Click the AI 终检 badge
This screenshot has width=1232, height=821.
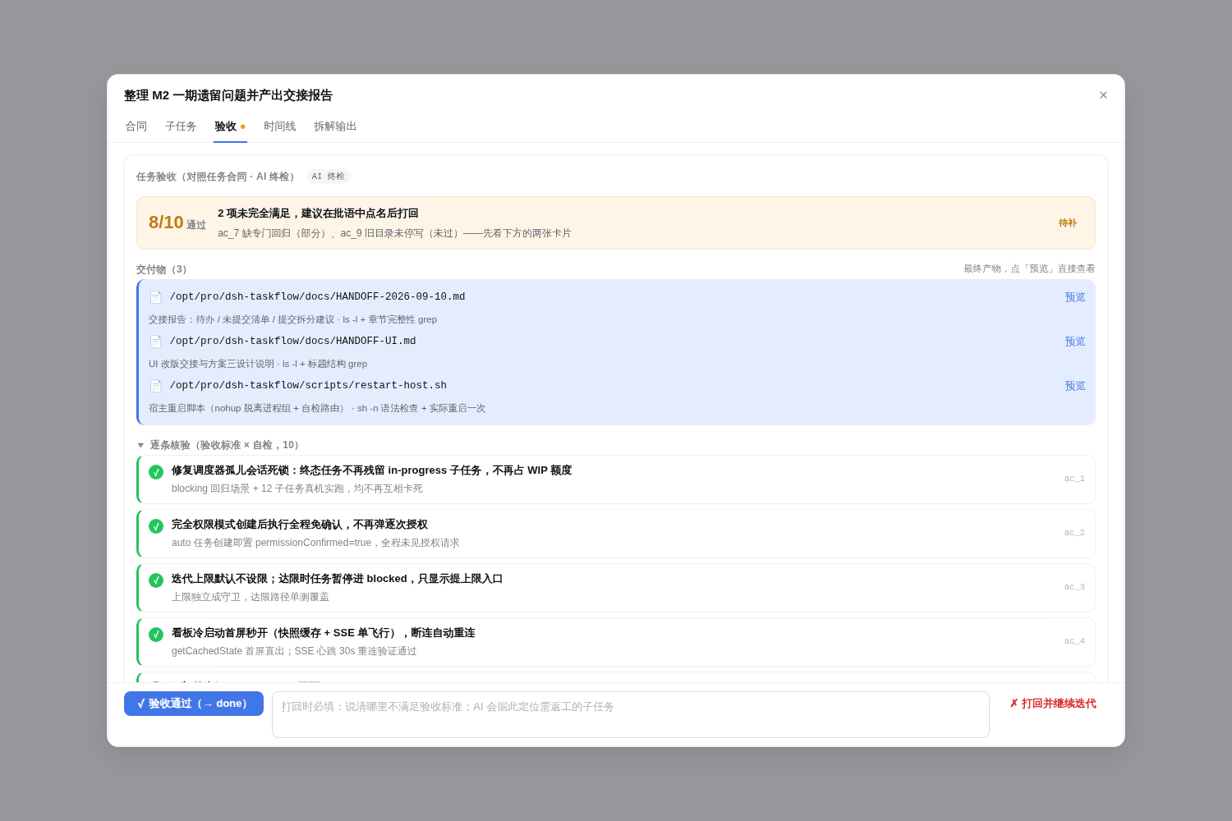click(329, 177)
